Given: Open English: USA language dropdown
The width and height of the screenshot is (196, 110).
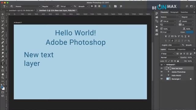Looking at the screenshot, I should pyautogui.click(x=171, y=45).
